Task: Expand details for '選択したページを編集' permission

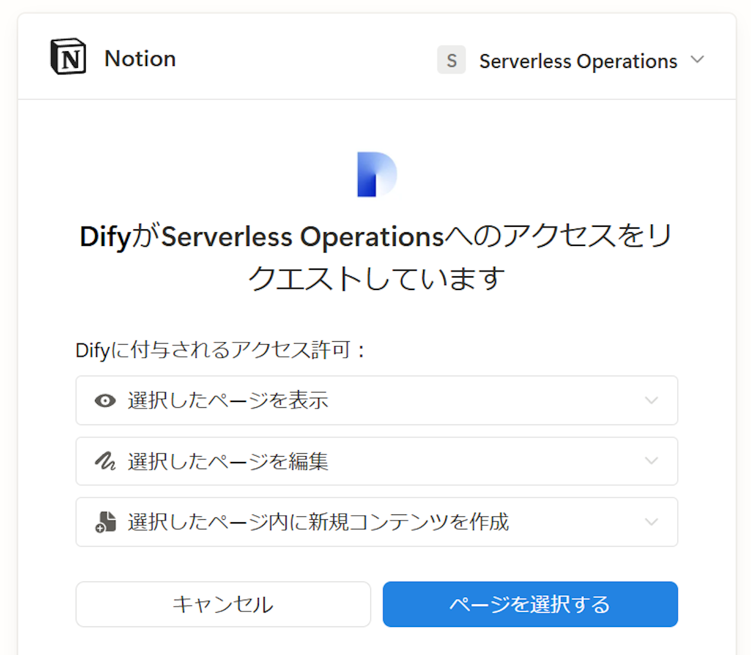Action: click(651, 461)
